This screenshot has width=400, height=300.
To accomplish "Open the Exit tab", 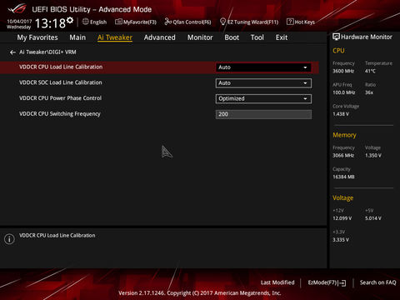I will [282, 37].
